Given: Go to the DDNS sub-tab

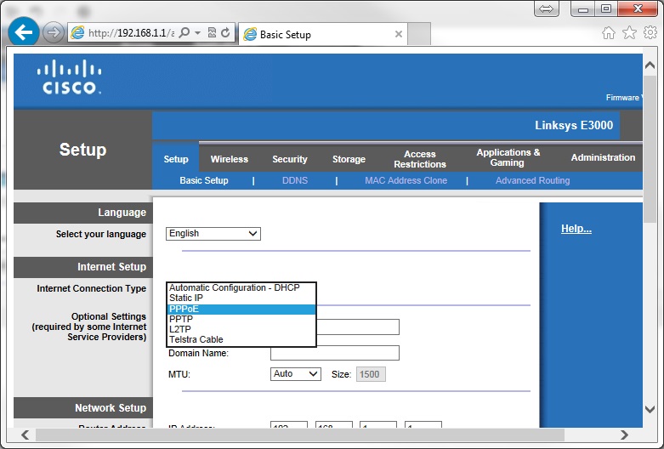Looking at the screenshot, I should click(295, 180).
